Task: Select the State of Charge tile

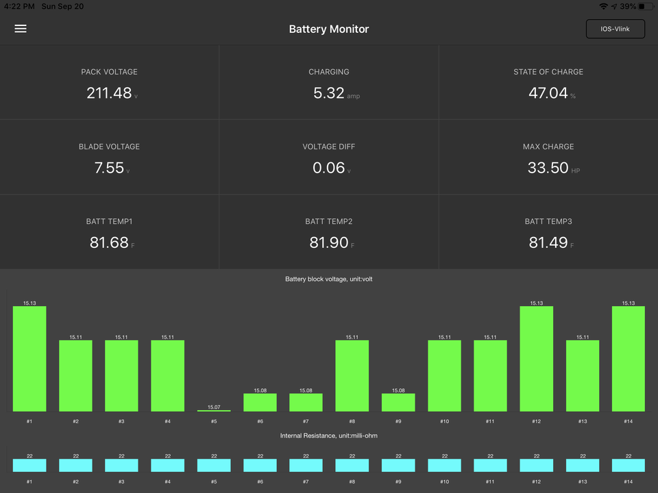Action: point(548,84)
